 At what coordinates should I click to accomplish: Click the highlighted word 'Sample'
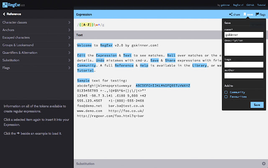click(83, 81)
